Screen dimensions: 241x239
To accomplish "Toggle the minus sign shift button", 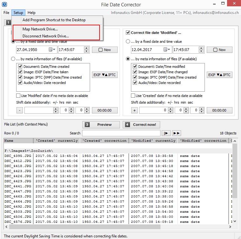I will click(x=20, y=110).
